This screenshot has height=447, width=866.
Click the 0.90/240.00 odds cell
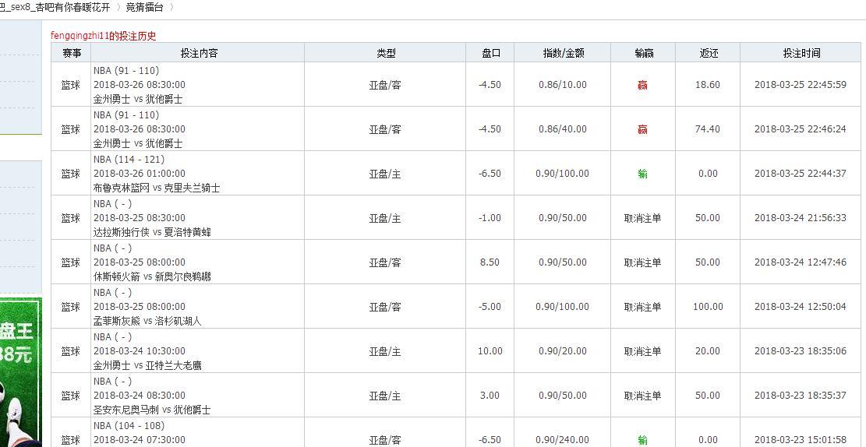pyautogui.click(x=563, y=440)
